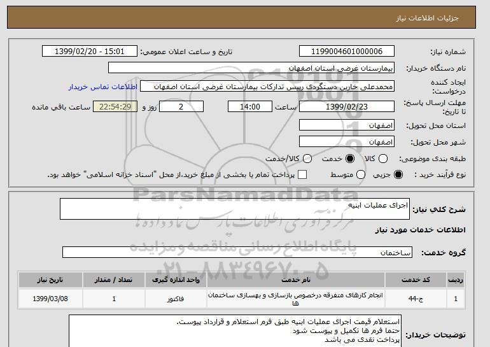Screen dimensions: 490x347
Task: Select the کالا/خدمت radio button
Action: (x=307, y=159)
